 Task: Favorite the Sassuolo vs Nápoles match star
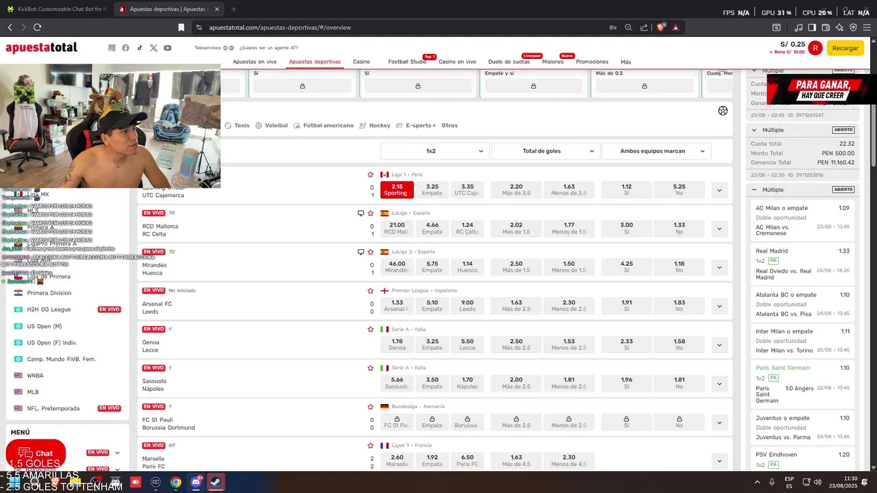(371, 368)
